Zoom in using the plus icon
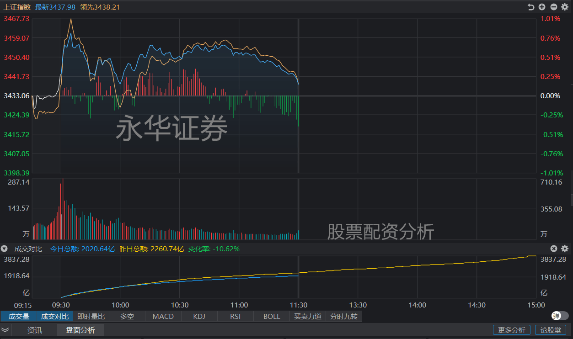Viewport: 573px width, 339px height. point(542,7)
